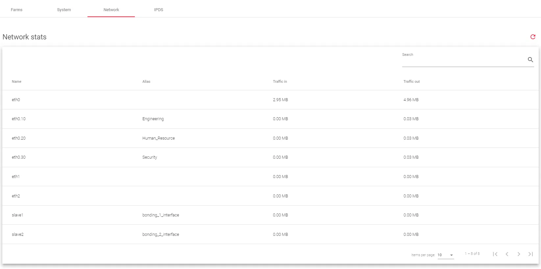Go to the next page arrow
The width and height of the screenshot is (541, 269).
point(519,254)
